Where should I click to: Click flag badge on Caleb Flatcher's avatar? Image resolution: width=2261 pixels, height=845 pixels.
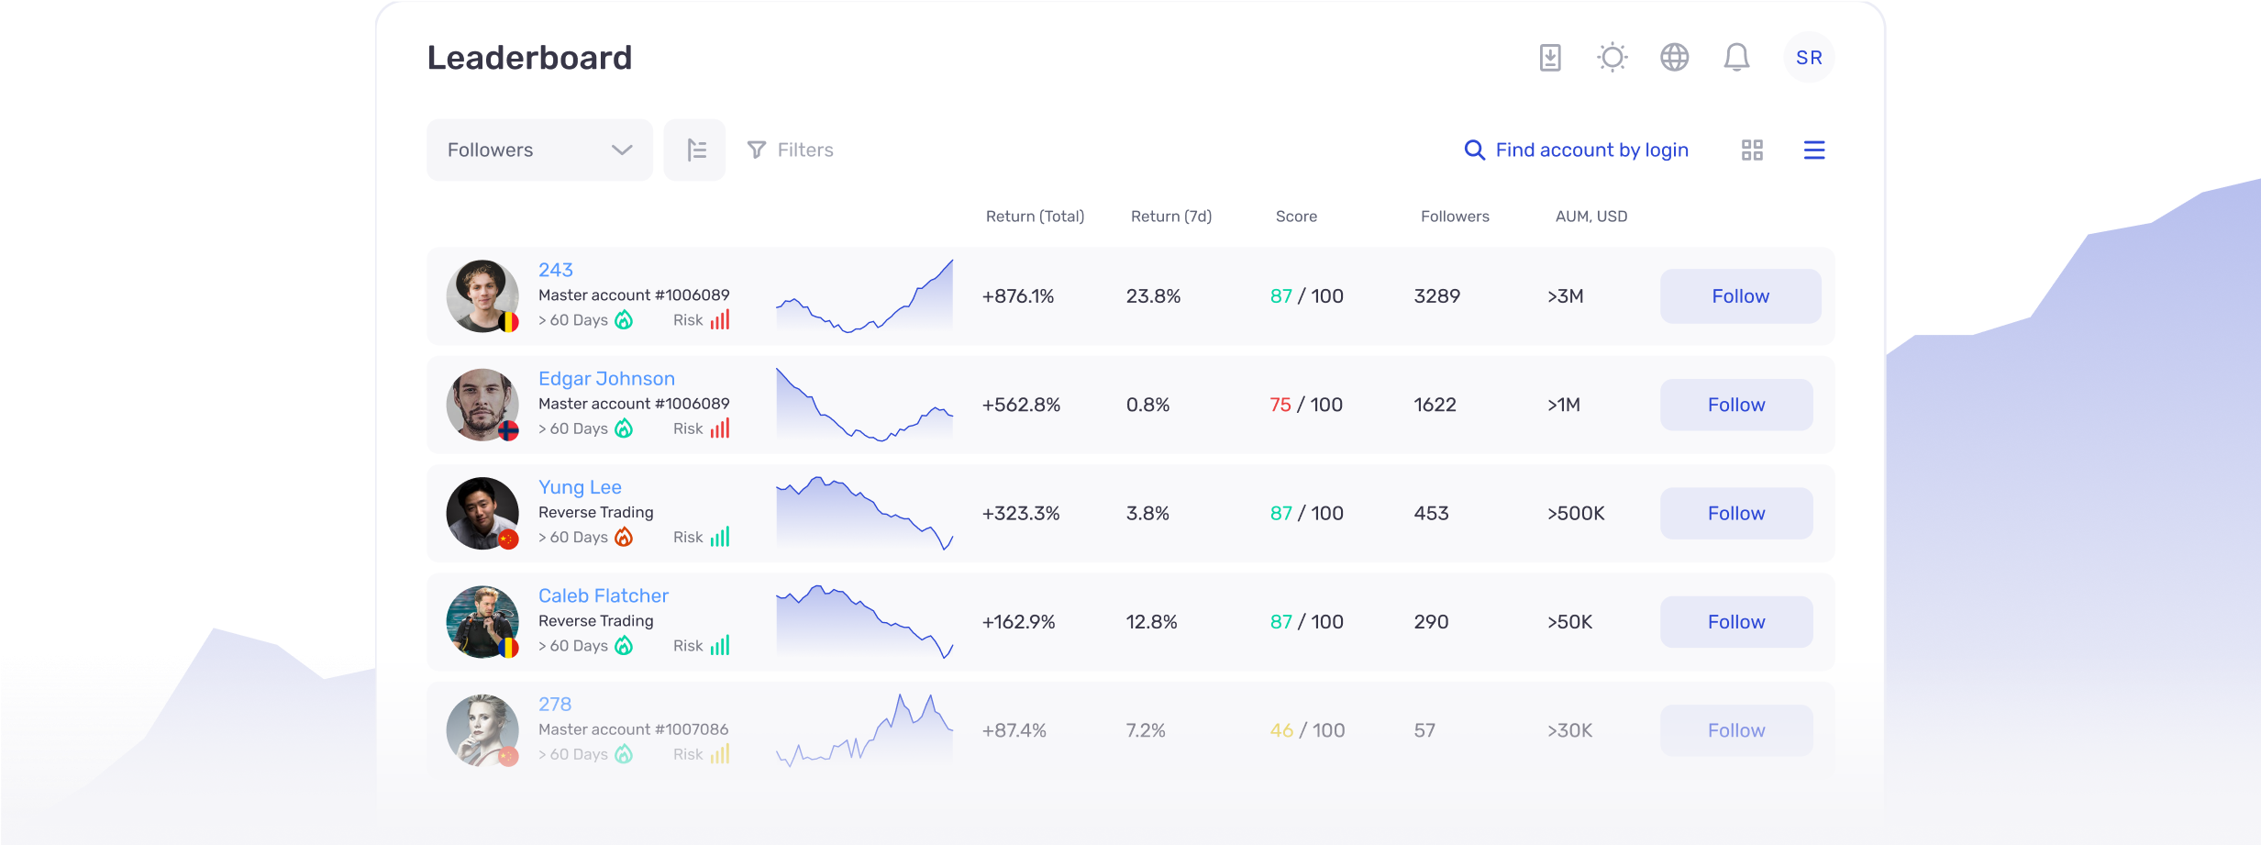(x=508, y=648)
